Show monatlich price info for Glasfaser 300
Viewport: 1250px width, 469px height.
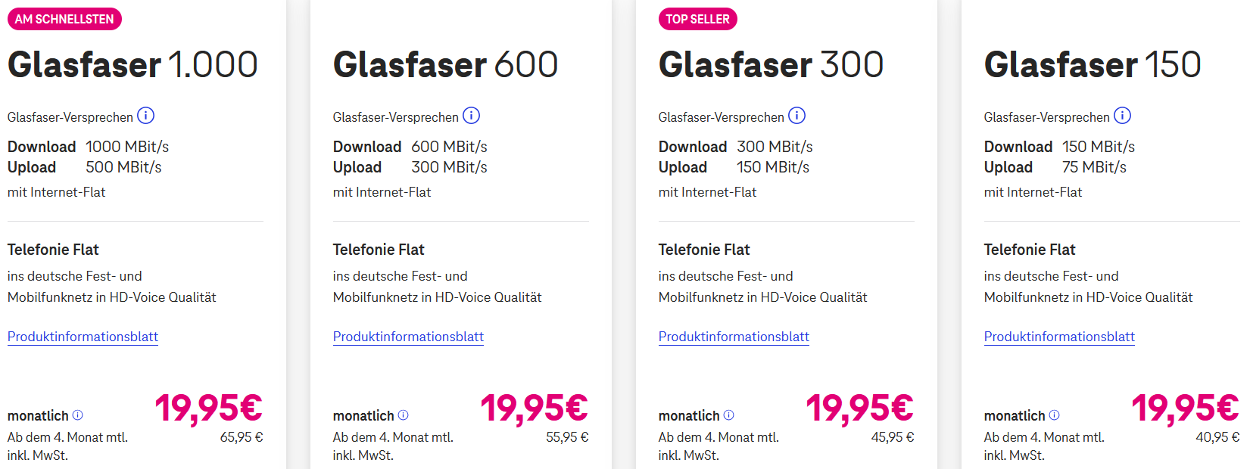[729, 415]
